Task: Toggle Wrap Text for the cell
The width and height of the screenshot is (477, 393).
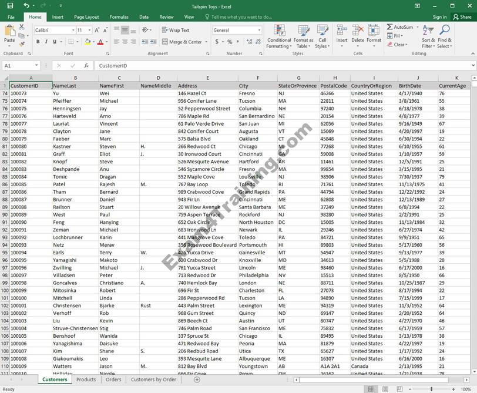Action: coord(175,30)
